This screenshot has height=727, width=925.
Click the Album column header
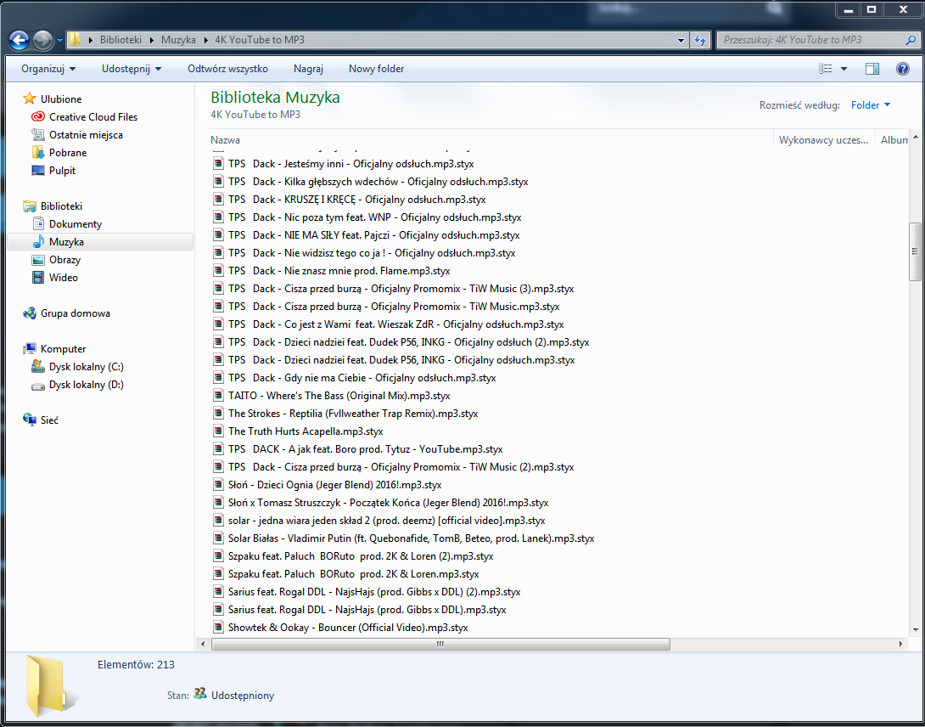click(x=893, y=140)
